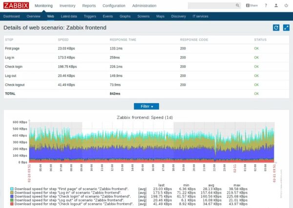The image size is (293, 208).
Task: Open the Inventory menu
Action: coord(67,5)
